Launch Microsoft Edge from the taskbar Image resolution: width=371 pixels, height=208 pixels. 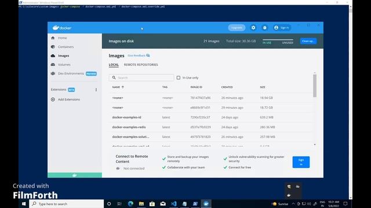[130, 204]
